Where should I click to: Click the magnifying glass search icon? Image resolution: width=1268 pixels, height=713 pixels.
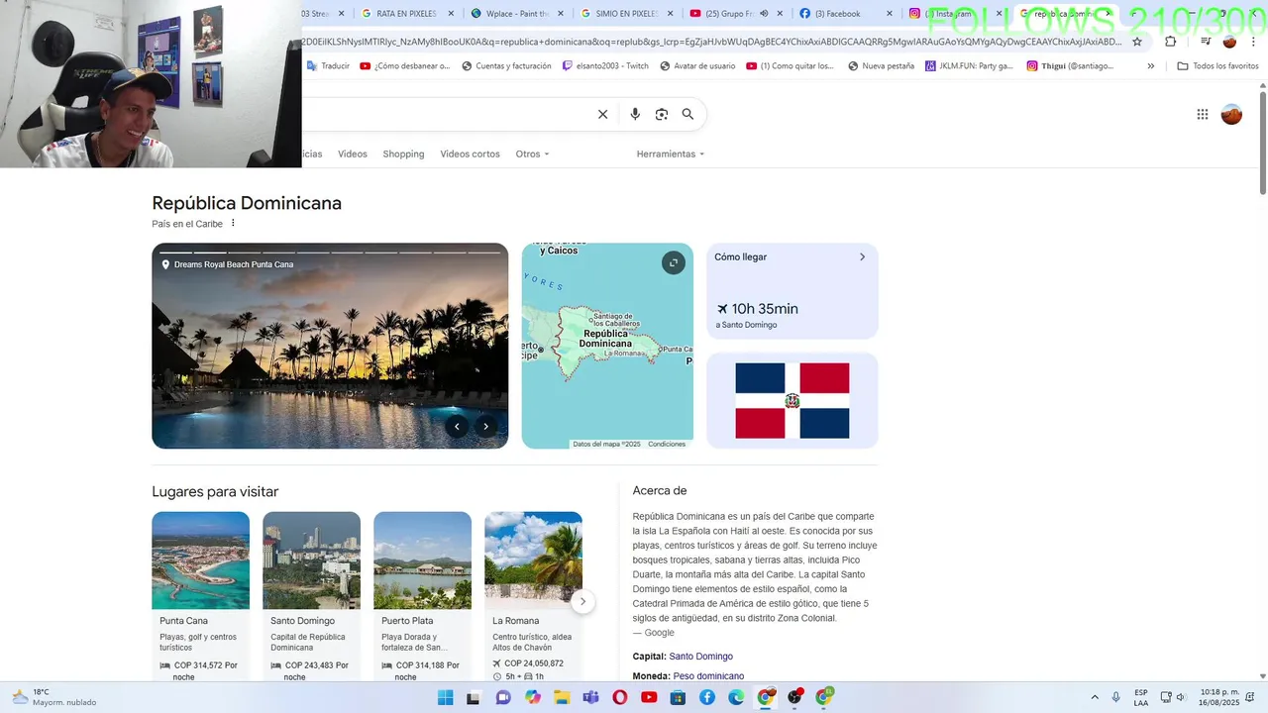(687, 114)
